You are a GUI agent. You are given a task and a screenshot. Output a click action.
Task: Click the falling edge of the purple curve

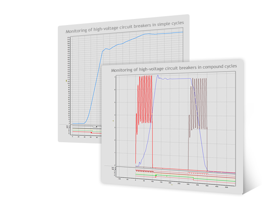click(x=199, y=133)
